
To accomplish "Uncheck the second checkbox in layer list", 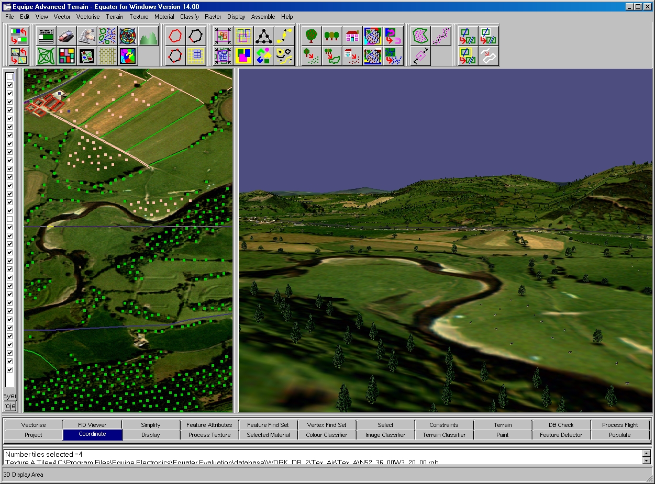I will click(x=9, y=85).
